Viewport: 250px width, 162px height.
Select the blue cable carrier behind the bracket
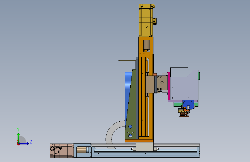click(128, 89)
